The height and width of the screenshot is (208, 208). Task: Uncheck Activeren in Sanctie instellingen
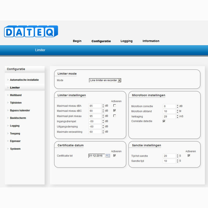tap(188, 155)
